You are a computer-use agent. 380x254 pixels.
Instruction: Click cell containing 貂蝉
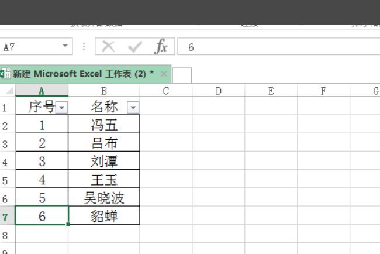104,215
